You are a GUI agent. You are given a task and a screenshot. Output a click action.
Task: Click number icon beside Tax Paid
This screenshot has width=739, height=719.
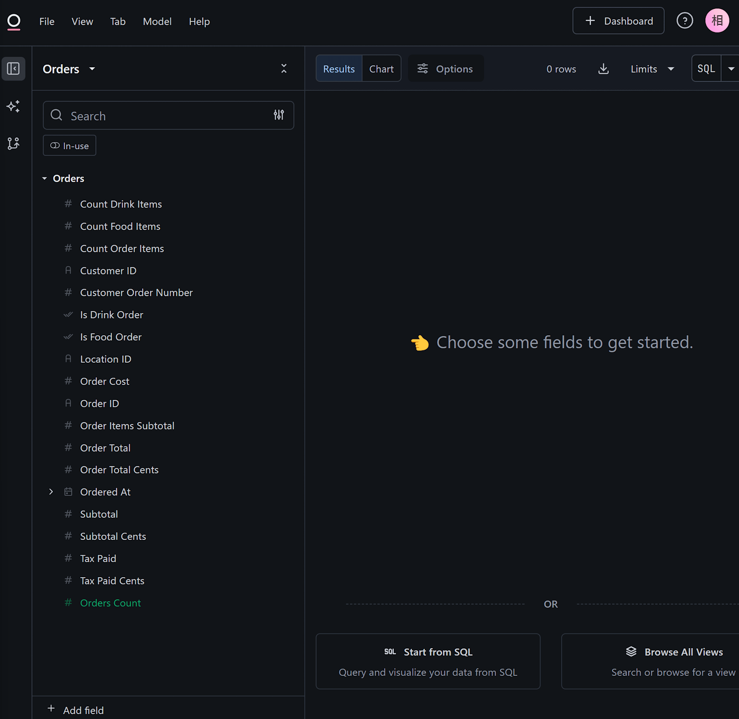tap(68, 558)
